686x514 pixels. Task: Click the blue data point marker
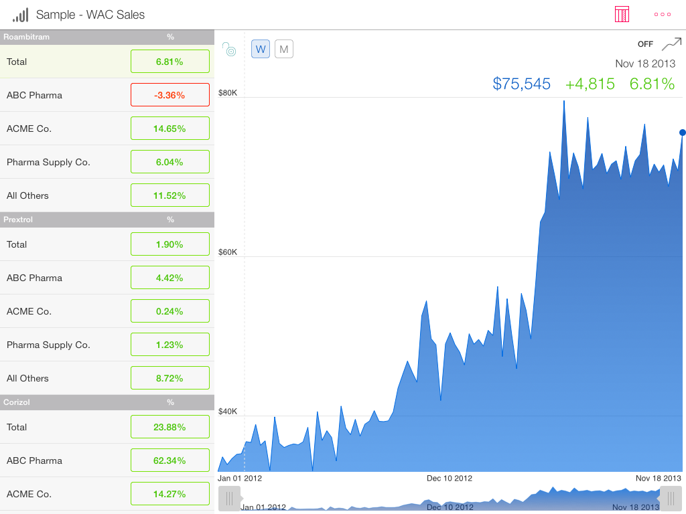(683, 133)
